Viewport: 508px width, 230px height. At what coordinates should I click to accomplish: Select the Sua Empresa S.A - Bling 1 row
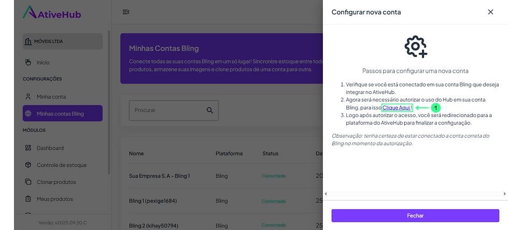click(x=160, y=176)
